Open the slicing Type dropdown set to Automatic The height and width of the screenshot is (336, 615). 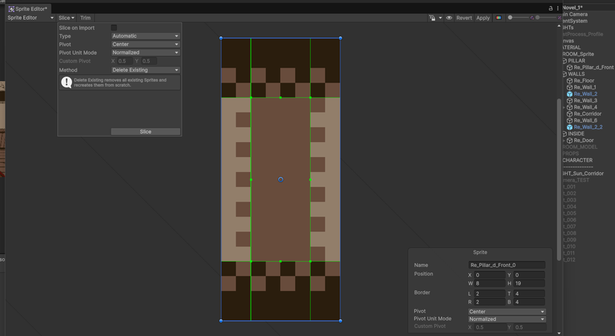[146, 36]
